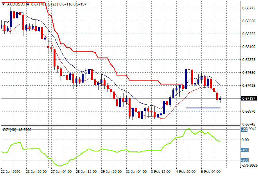
Task: Click the 0.00 level on CCI scale
Action: click(245, 140)
